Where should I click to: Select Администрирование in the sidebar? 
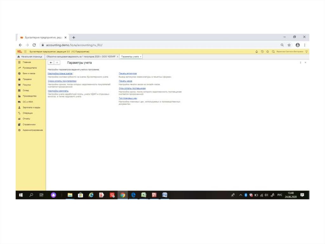click(x=32, y=130)
